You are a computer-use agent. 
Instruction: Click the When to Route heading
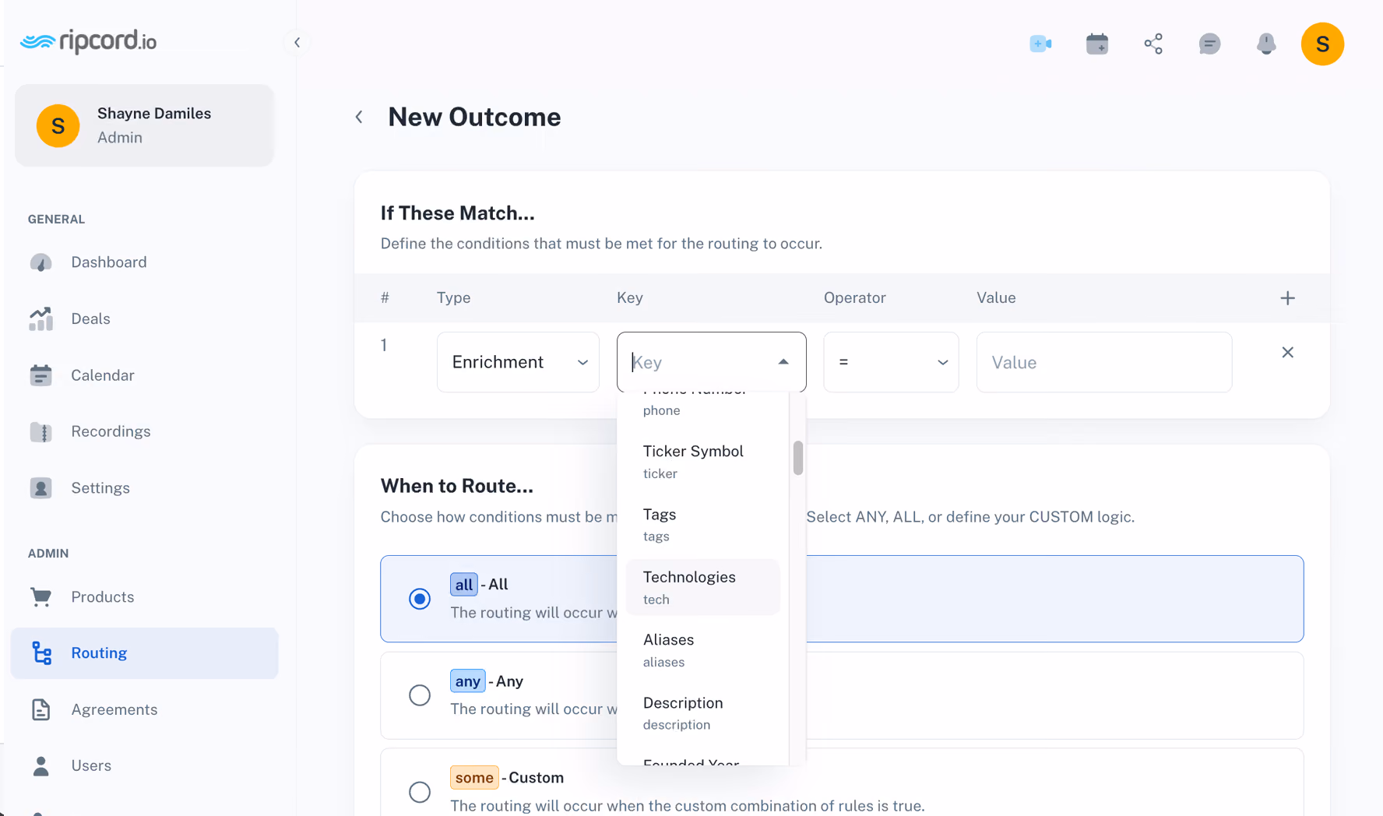456,486
